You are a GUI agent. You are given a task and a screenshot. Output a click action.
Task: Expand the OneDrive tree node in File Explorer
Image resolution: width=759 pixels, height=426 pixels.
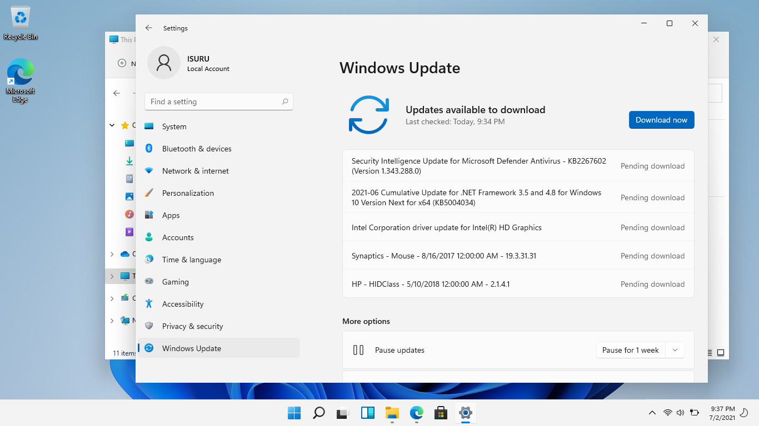(112, 254)
